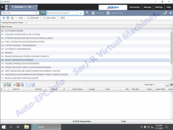Open the tab list dropdown arrow
The image size is (173, 130).
pos(6,7)
